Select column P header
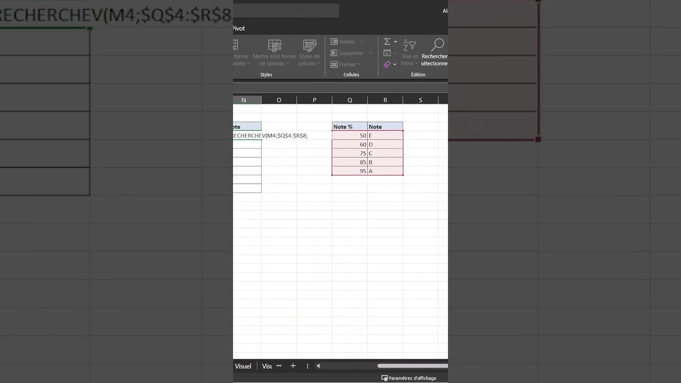 (314, 100)
